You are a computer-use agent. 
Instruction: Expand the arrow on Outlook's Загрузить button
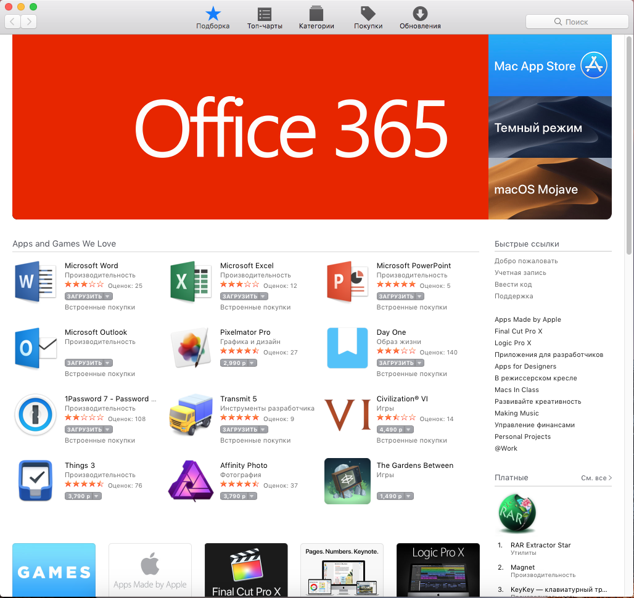tap(107, 363)
